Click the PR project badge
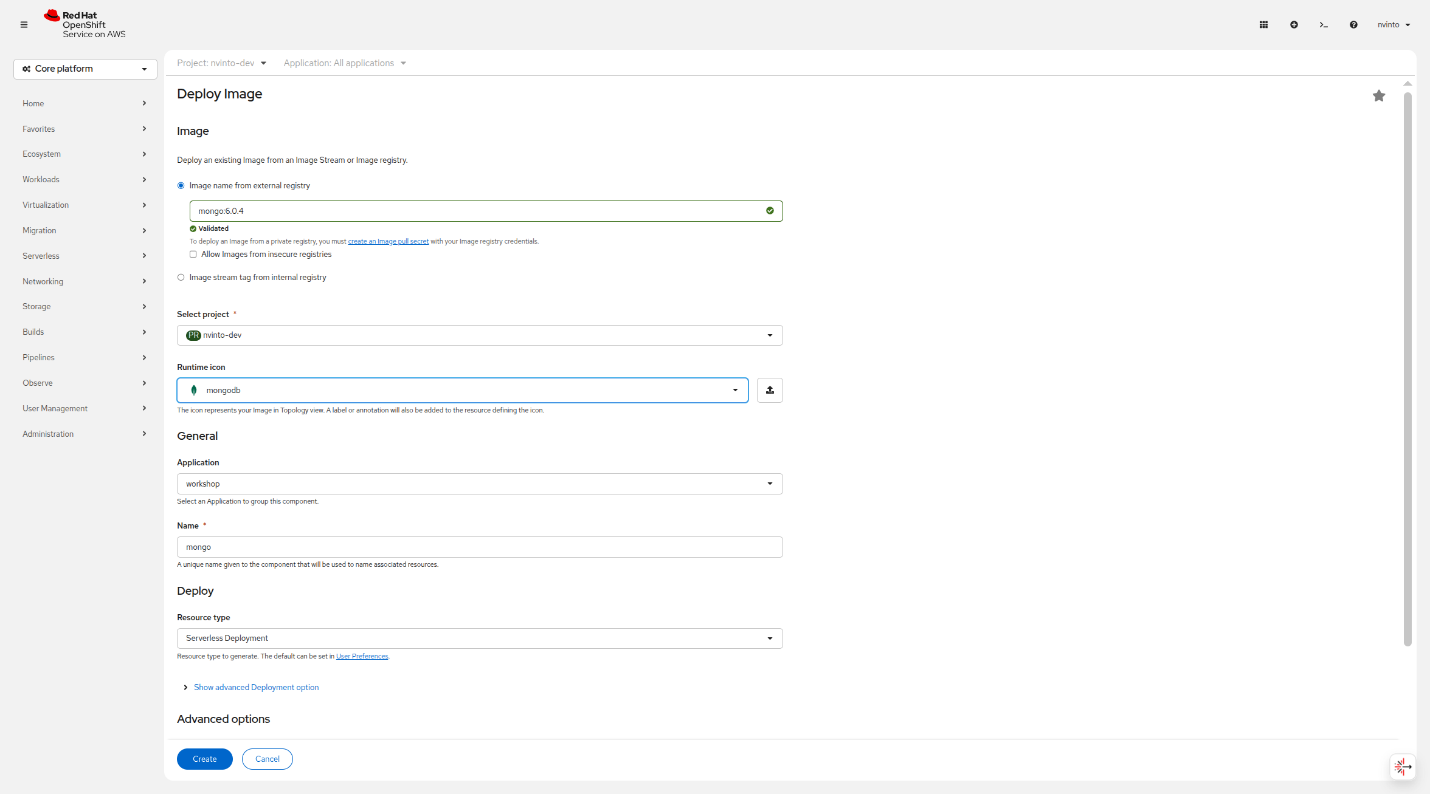 (193, 335)
